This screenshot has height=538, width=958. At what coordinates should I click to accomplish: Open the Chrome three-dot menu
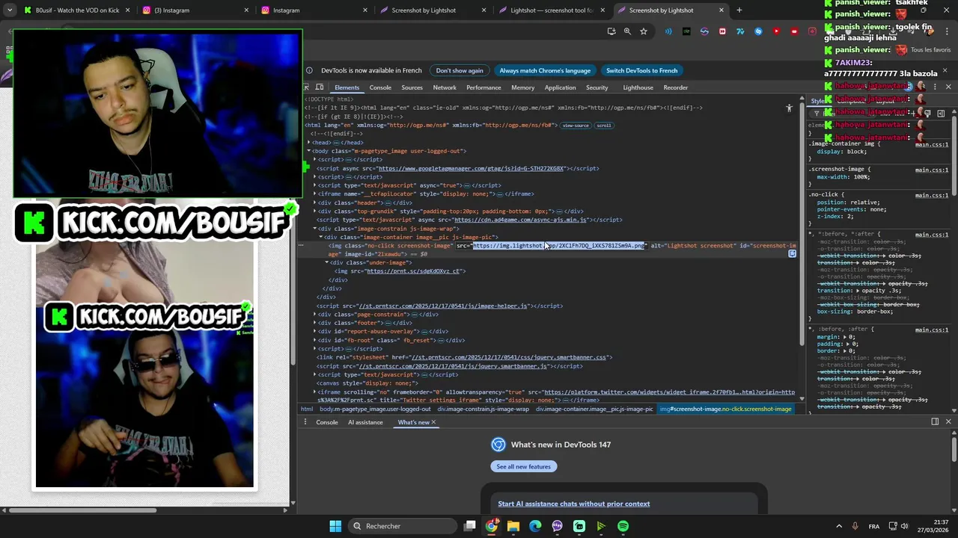pos(948,31)
